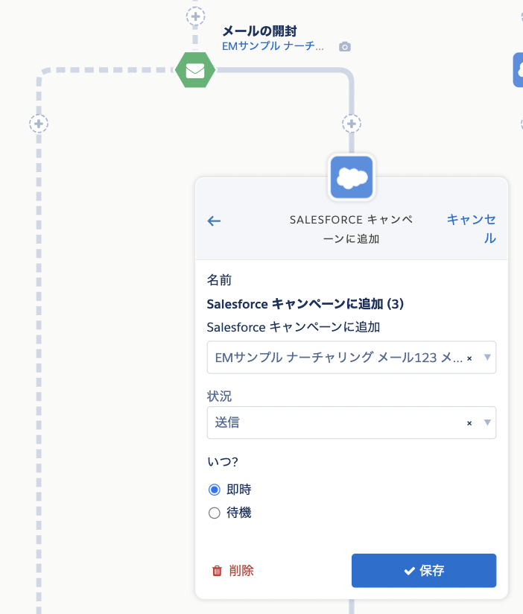This screenshot has width=523, height=614.
Task: Click the camera icon beside the email name
Action: point(344,47)
